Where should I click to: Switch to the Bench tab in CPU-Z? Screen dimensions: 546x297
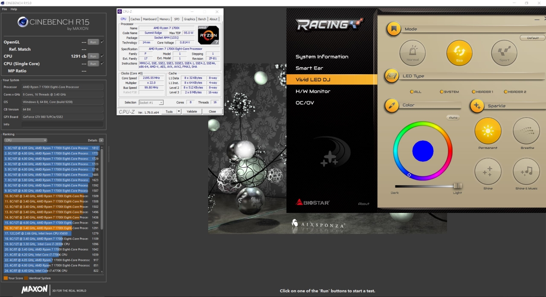point(202,19)
